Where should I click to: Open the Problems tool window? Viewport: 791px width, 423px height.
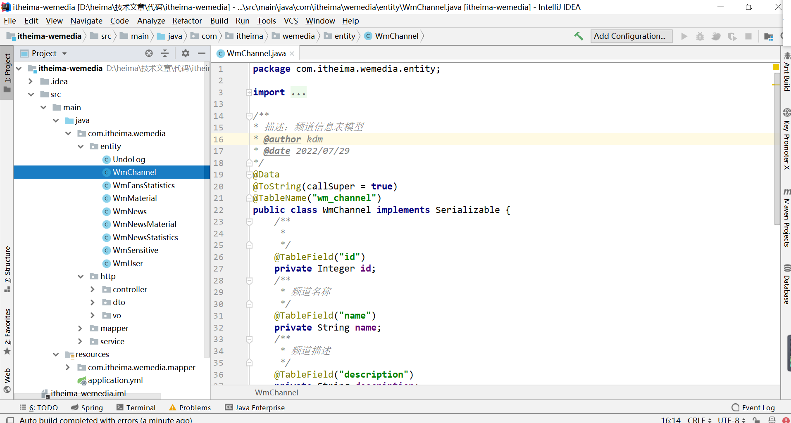tap(190, 408)
